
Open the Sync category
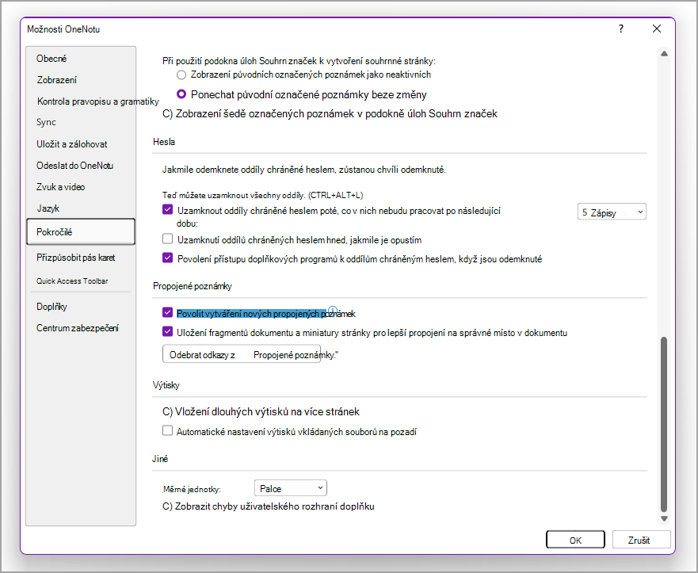coord(46,122)
